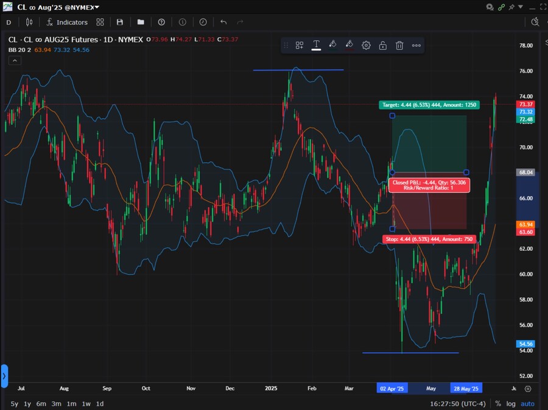Select the position's entry right-side handle
The width and height of the screenshot is (548, 410).
click(x=466, y=172)
